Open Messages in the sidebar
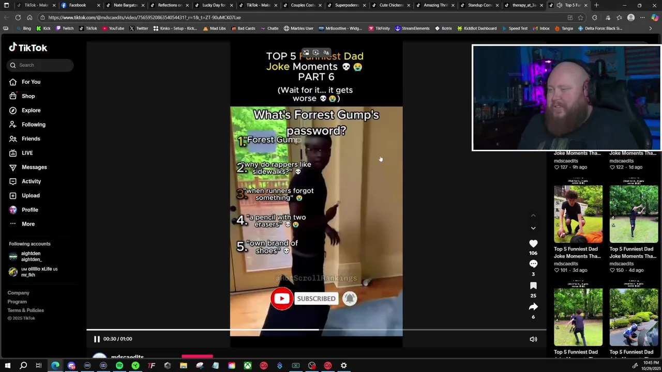This screenshot has height=372, width=662. [28, 167]
